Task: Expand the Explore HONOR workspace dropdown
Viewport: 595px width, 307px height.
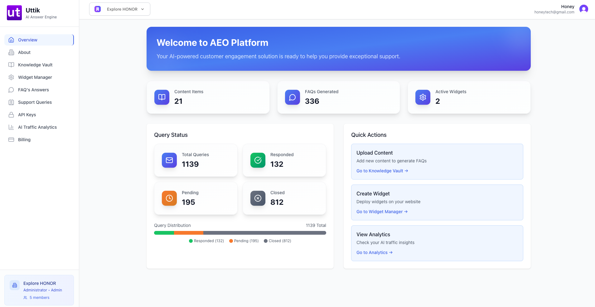Action: pos(120,9)
